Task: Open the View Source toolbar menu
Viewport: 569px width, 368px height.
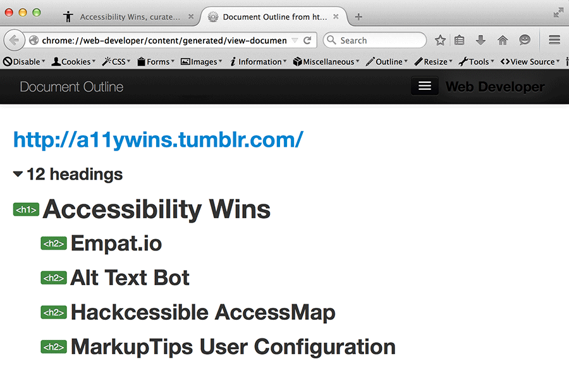Action: tap(530, 62)
